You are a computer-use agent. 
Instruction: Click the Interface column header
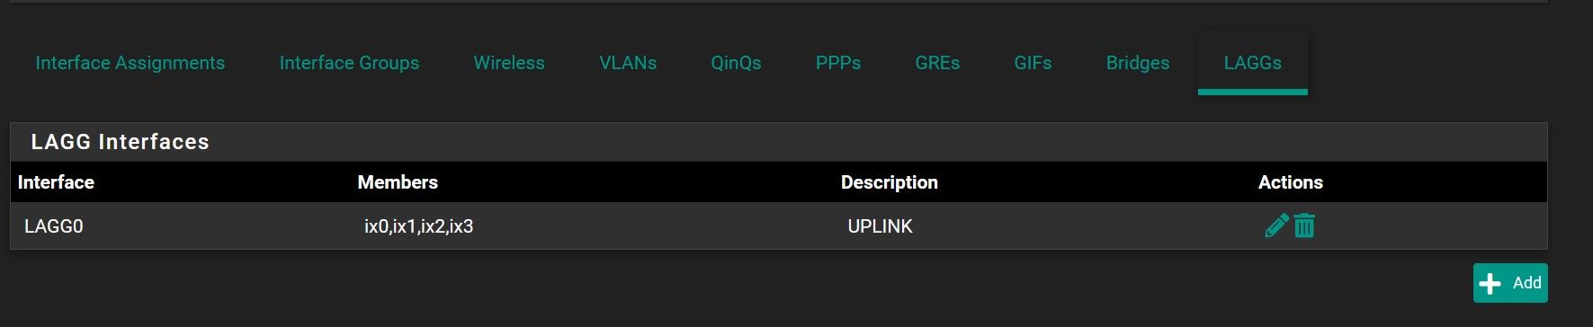tap(56, 182)
